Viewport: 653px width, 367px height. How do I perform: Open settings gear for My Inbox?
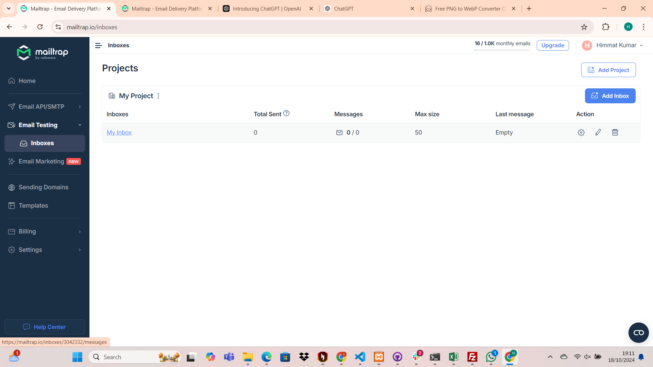(x=581, y=133)
